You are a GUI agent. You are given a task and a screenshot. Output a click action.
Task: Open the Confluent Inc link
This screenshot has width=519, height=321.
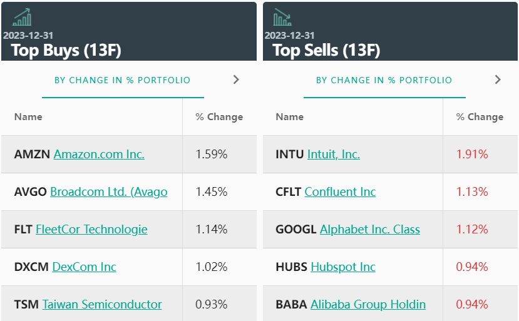click(x=341, y=191)
